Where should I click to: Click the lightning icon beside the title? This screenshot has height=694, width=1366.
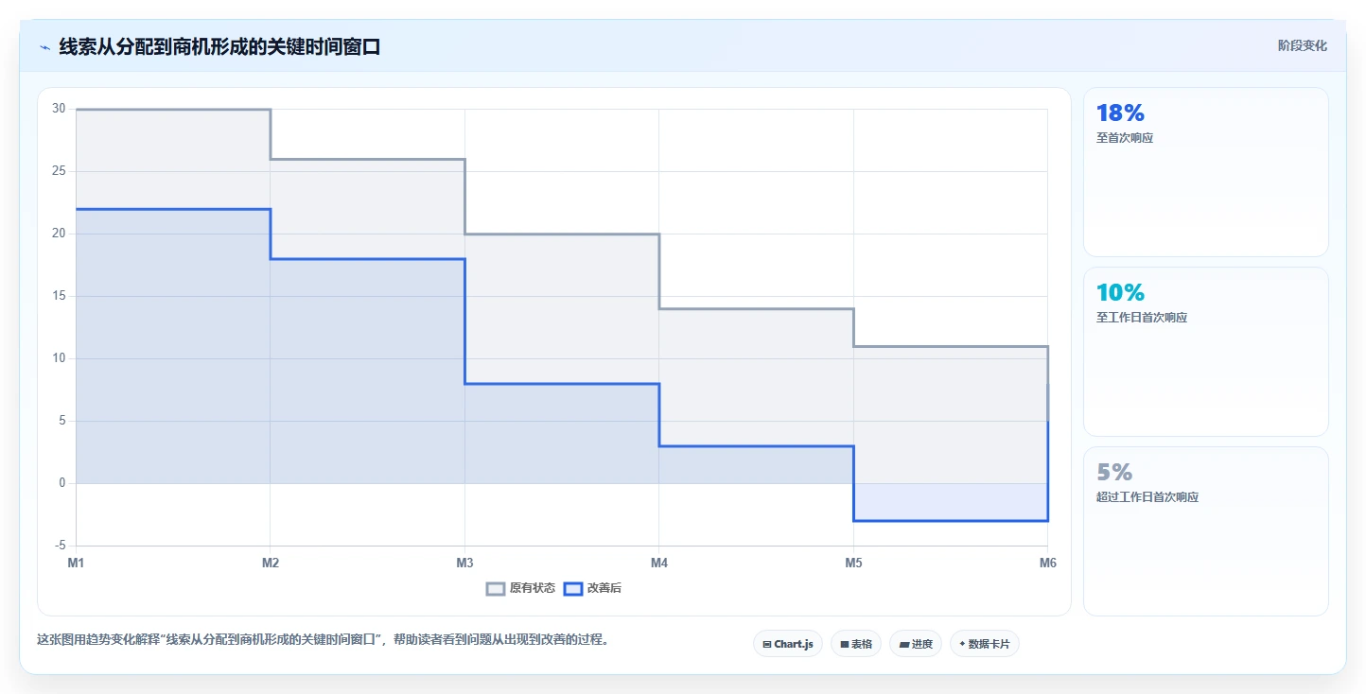coord(44,46)
